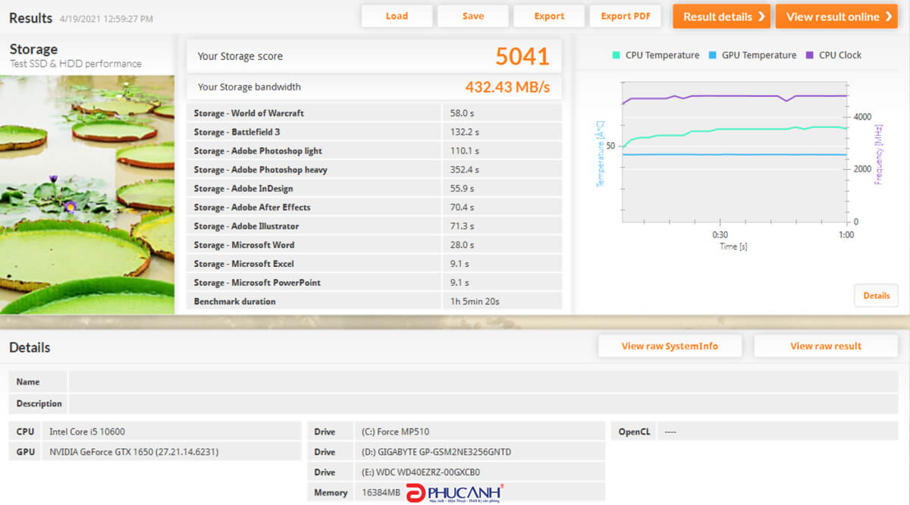Click the OpenCL field value

670,431
